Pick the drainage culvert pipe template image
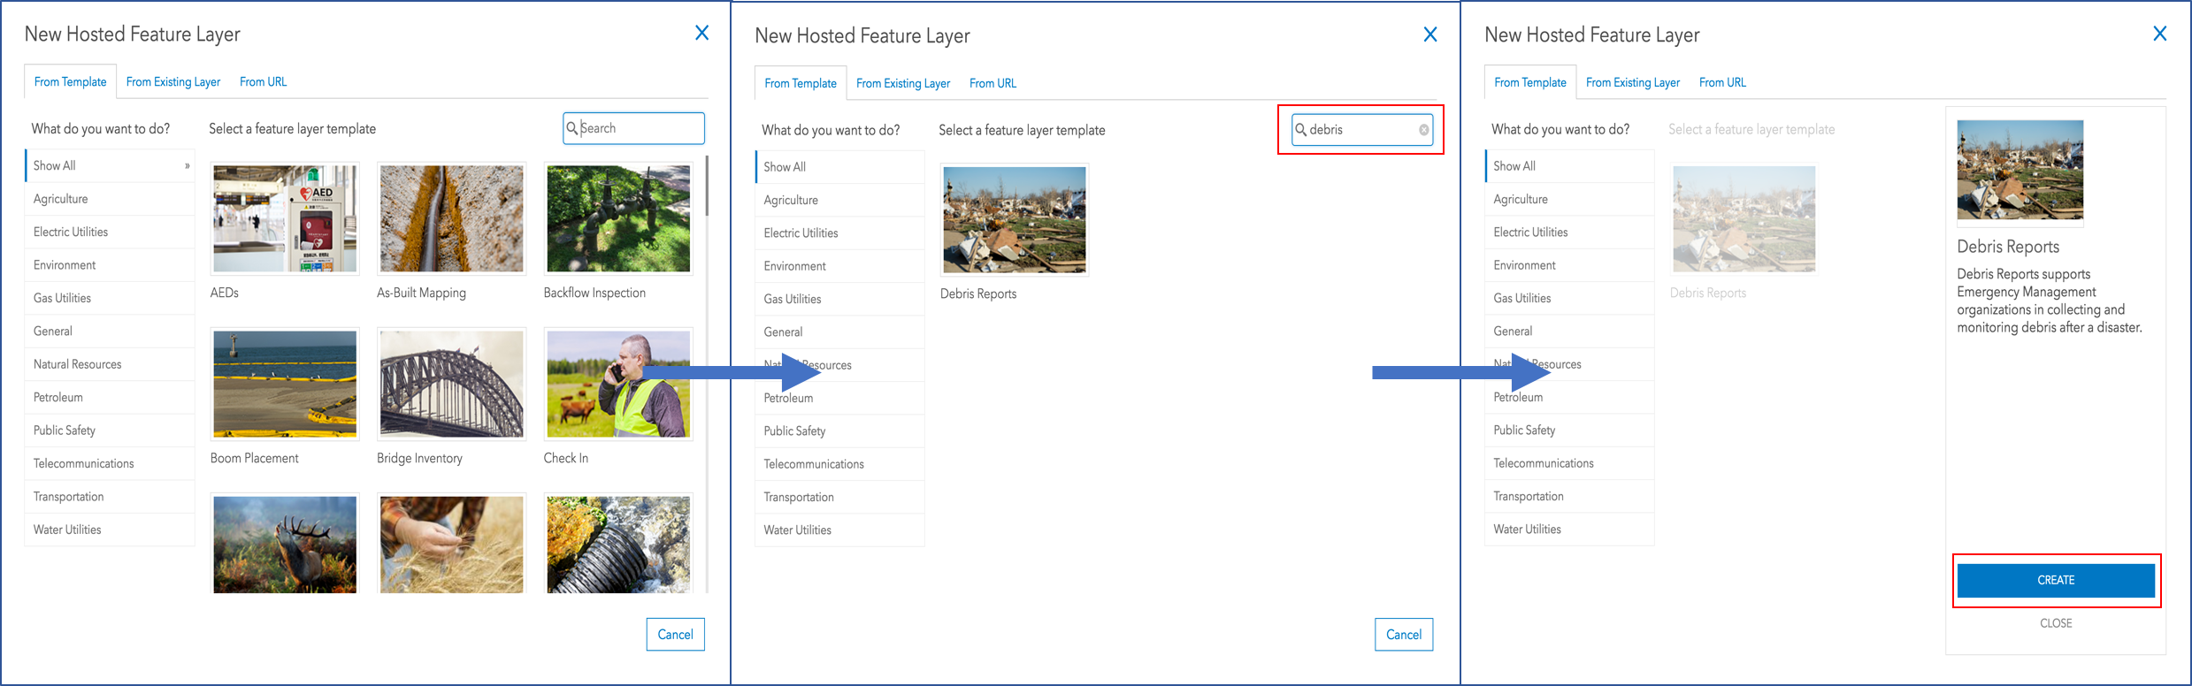Screen dimensions: 2192x686 click(618, 544)
